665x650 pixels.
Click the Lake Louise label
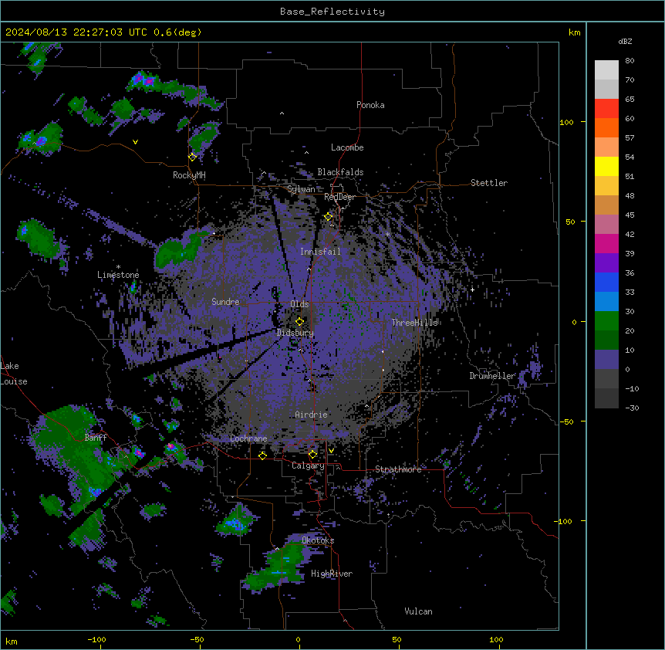click(x=14, y=374)
